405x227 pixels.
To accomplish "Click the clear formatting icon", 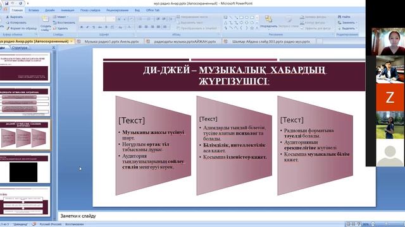I will pyautogui.click(x=132, y=19).
